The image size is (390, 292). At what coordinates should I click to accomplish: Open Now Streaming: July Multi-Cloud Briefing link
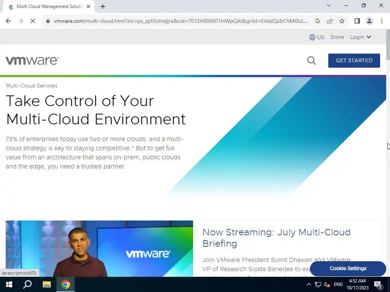pyautogui.click(x=277, y=238)
